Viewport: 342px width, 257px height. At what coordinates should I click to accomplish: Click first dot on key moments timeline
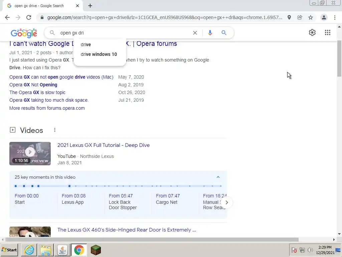[16, 186]
